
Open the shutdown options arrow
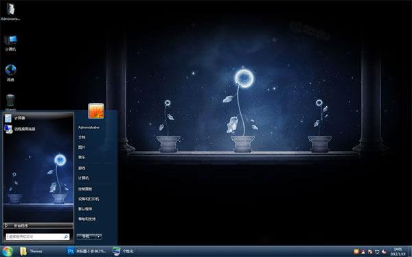(99, 237)
